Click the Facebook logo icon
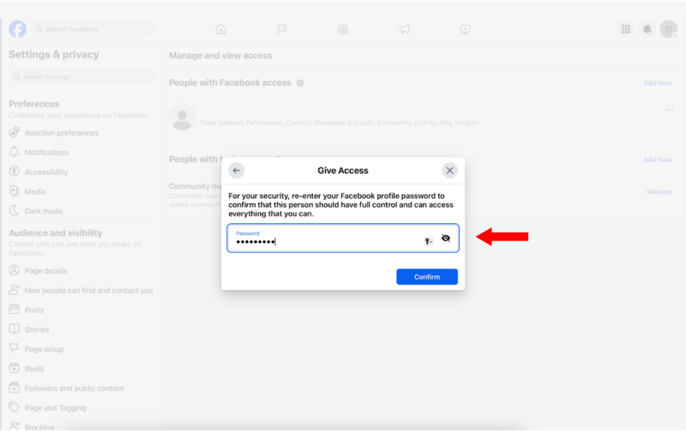The height and width of the screenshot is (431, 686). [17, 29]
